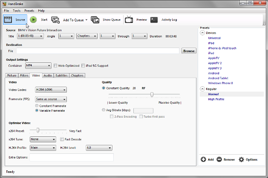268x178 pixels.
Task: Click the green Start play icon
Action: point(33,20)
